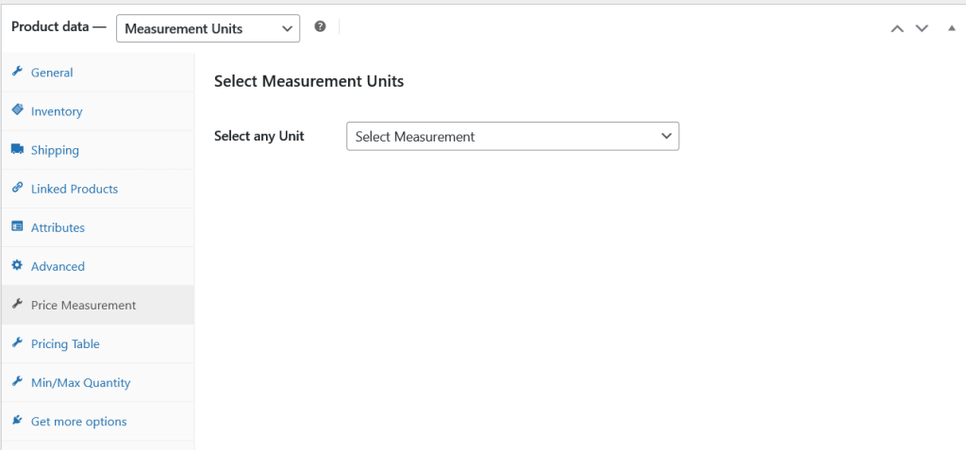Image resolution: width=966 pixels, height=450 pixels.
Task: Click the gear icon for Advanced
Action: click(x=17, y=265)
